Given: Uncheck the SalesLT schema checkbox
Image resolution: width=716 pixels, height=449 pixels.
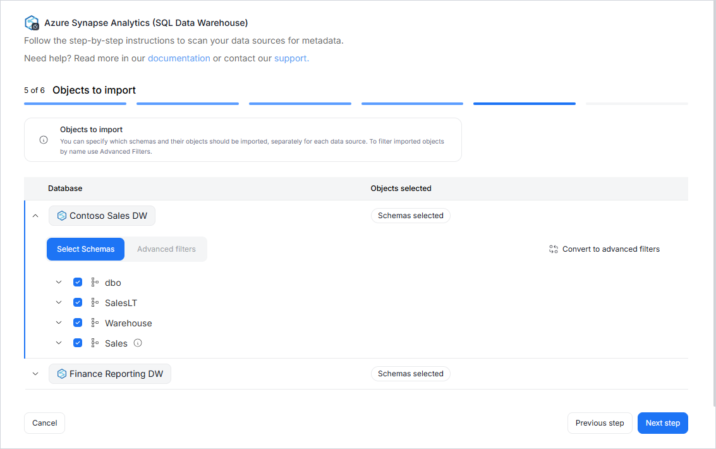Looking at the screenshot, I should click(x=78, y=302).
